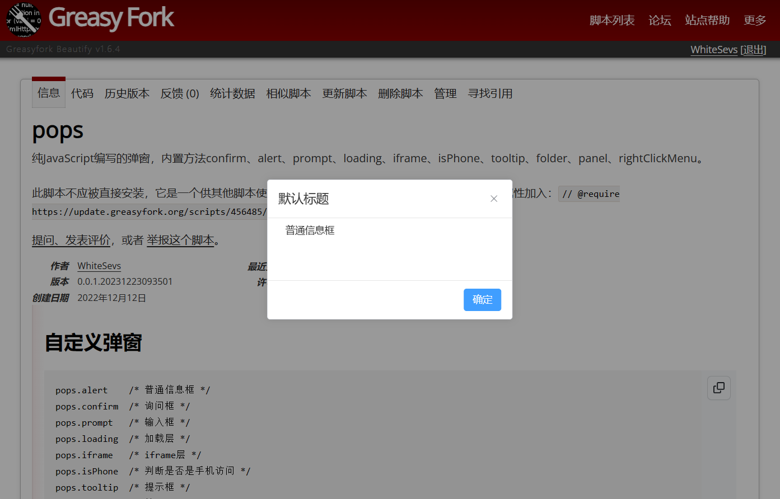The width and height of the screenshot is (780, 499).
Task: Click the Greasy Fork logo icon
Action: [24, 20]
